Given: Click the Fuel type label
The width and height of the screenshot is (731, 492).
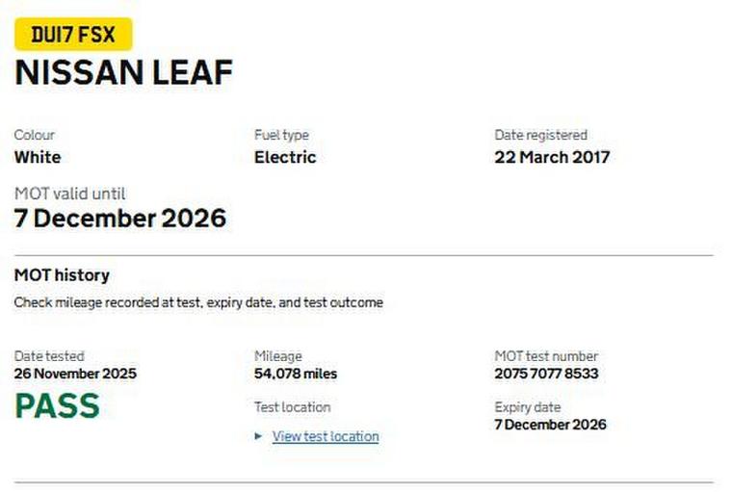Looking at the screenshot, I should (281, 135).
